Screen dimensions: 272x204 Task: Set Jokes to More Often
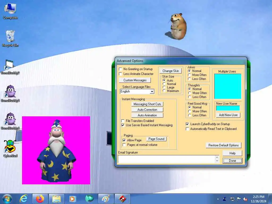189,75
